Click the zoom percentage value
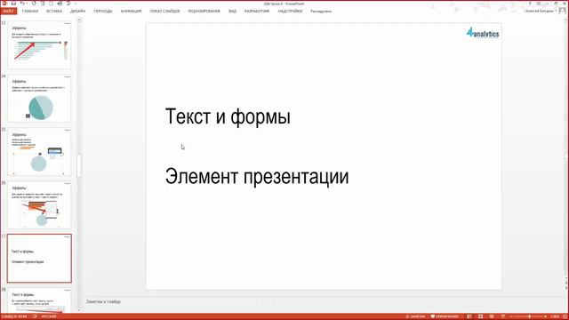 [x=555, y=316]
